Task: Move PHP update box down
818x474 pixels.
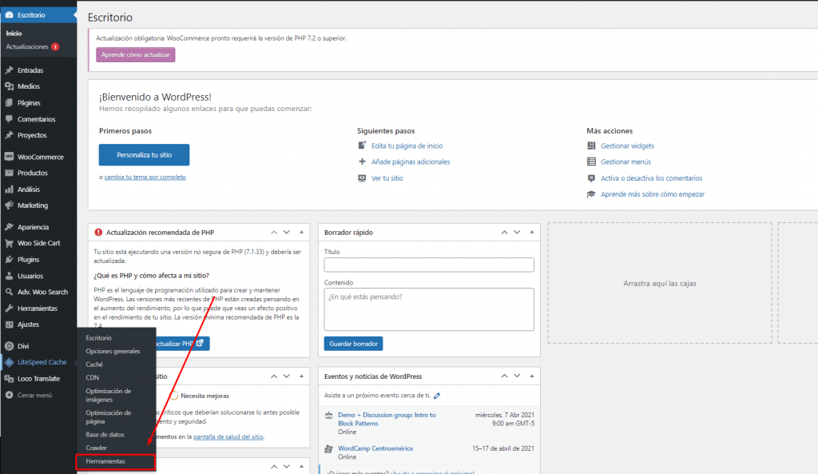Action: [287, 233]
